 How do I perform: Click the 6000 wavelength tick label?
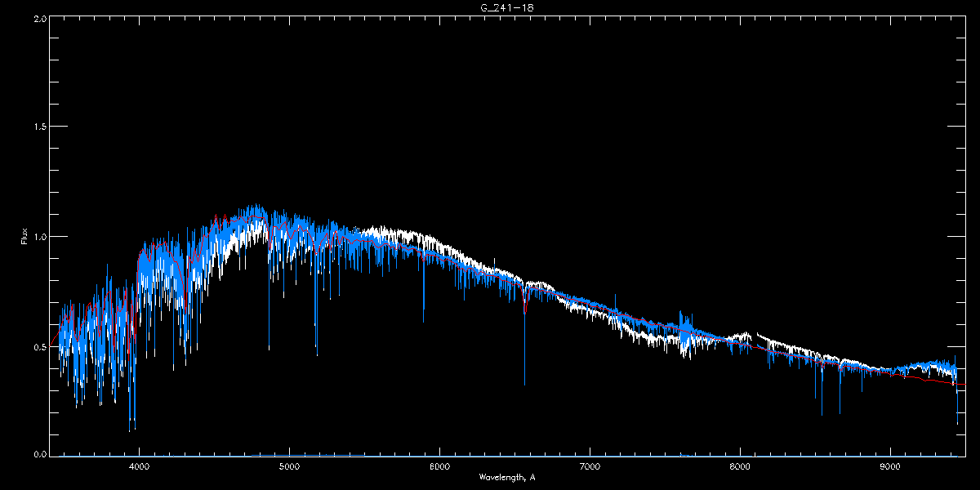[439, 467]
